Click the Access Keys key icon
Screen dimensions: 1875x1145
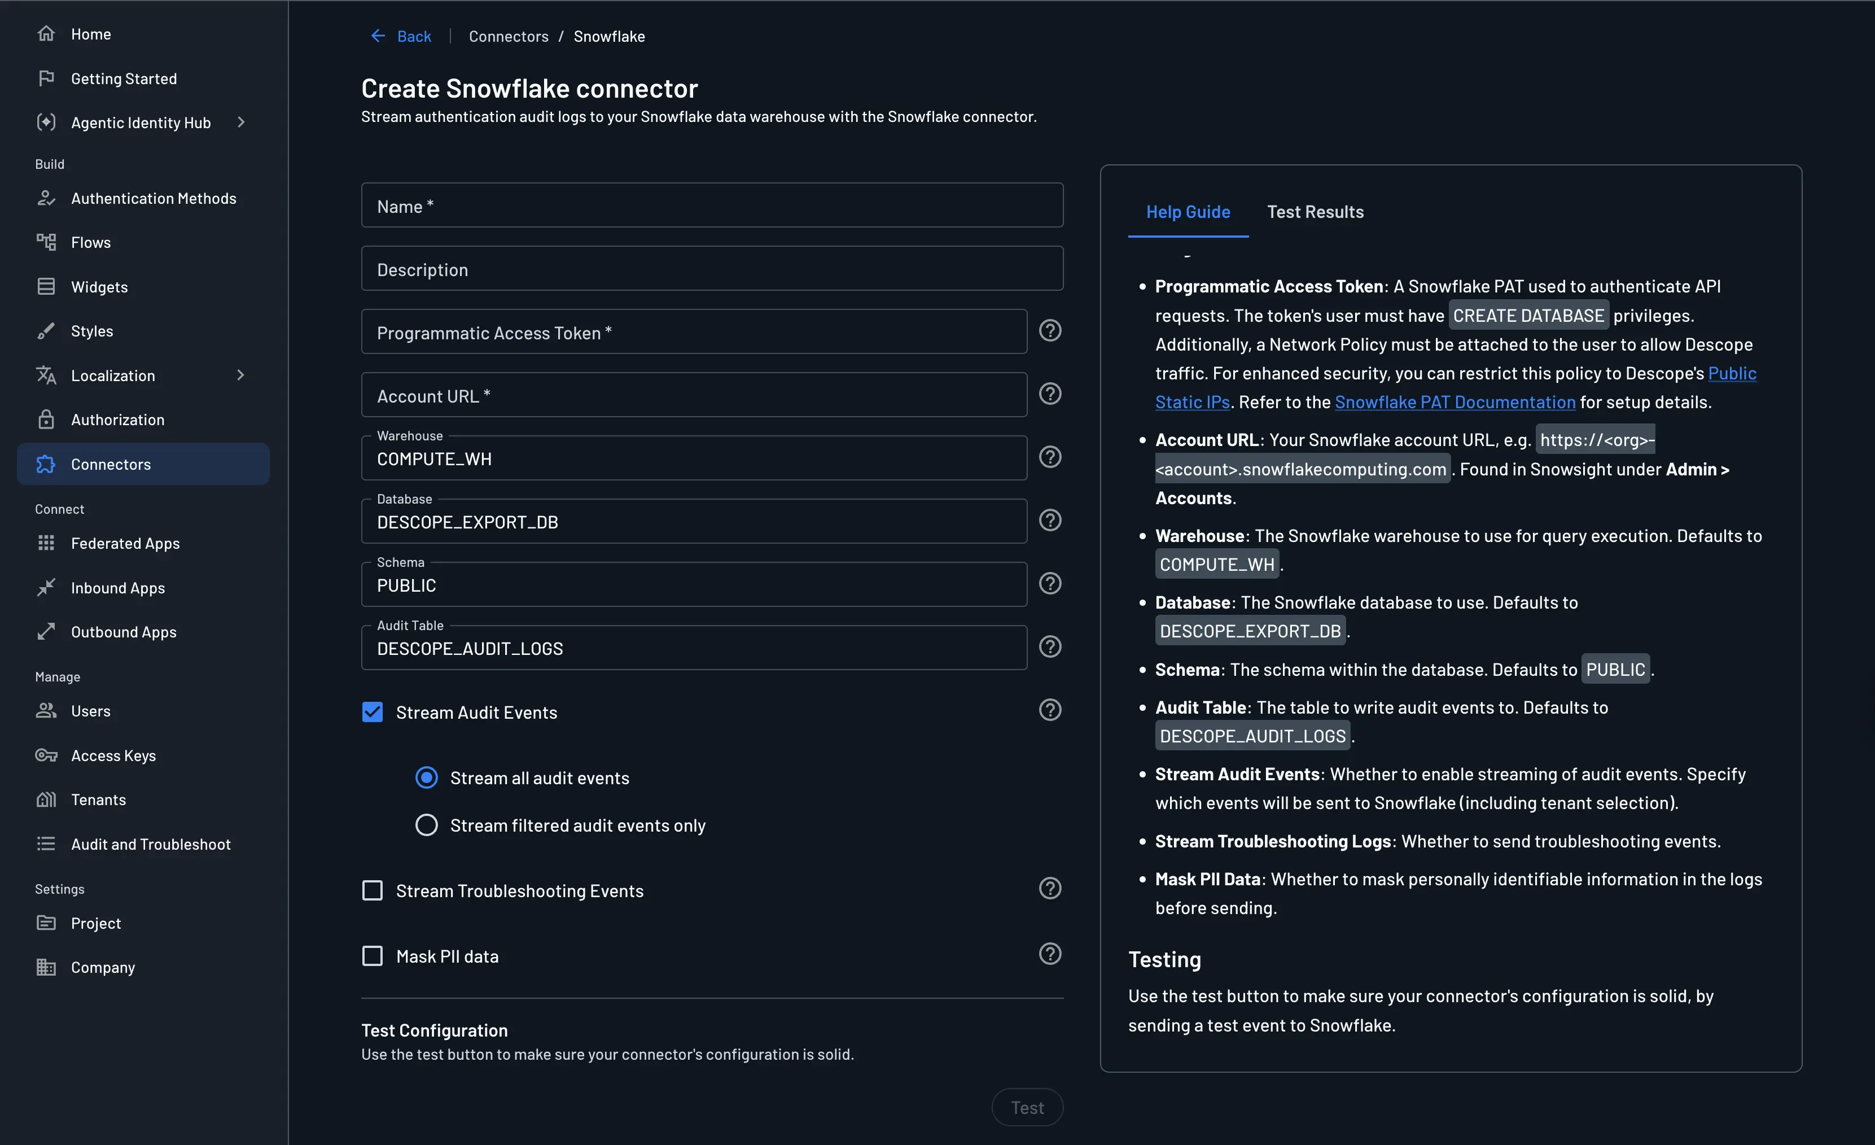point(46,755)
